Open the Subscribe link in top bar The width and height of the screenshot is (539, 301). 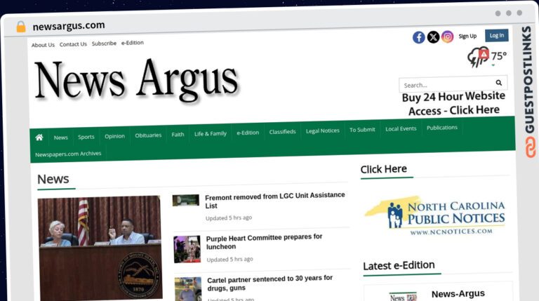[x=104, y=44]
